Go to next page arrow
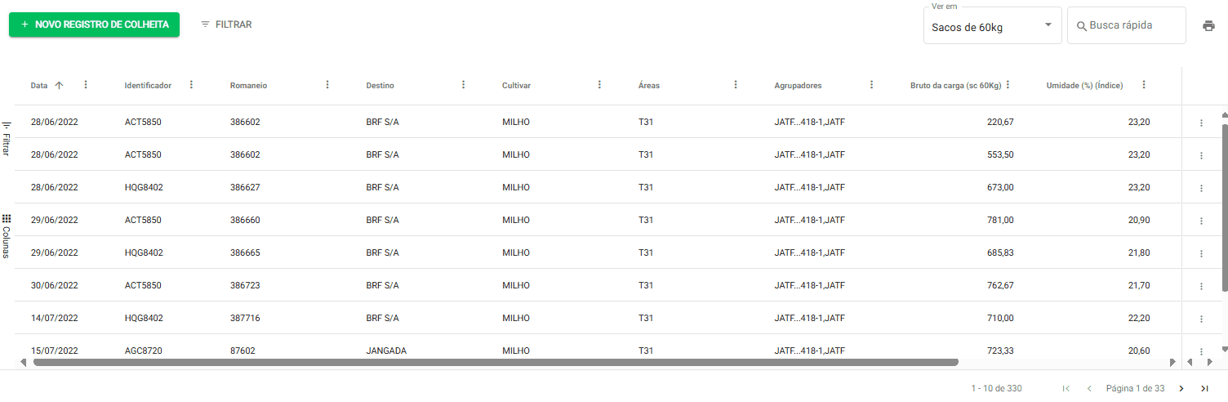Viewport: 1228px width, 402px height. 1181,388
